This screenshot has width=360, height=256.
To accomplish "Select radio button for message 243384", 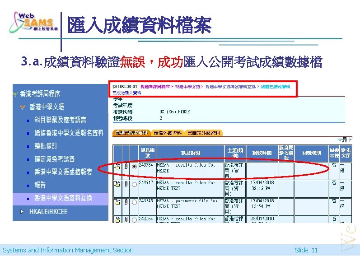I will tap(134, 167).
